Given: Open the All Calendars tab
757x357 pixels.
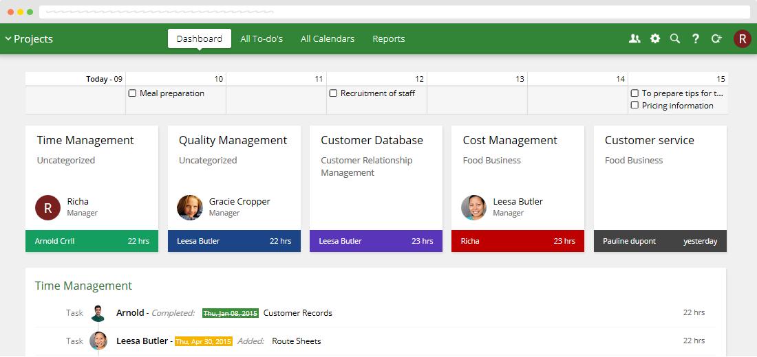Looking at the screenshot, I should [328, 39].
